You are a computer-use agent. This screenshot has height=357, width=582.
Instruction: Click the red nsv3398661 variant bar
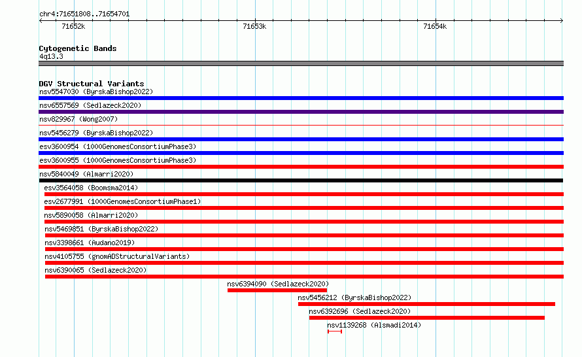pos(304,249)
